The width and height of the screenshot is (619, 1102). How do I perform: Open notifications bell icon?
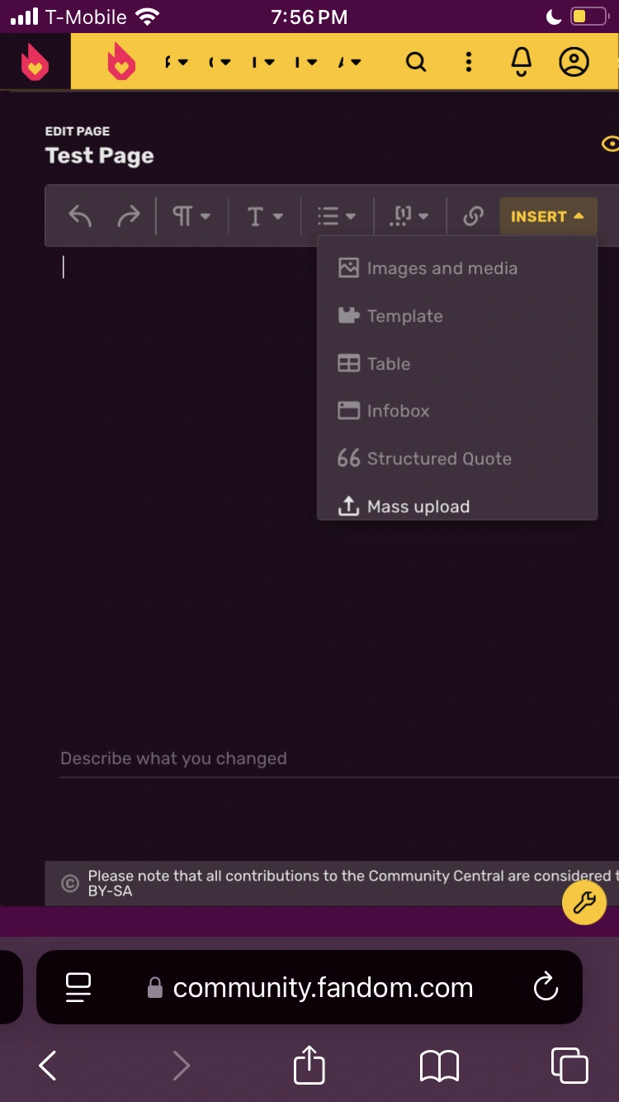tap(522, 62)
